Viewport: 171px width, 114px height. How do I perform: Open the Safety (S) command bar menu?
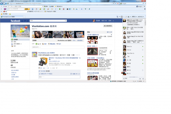coord(141,17)
